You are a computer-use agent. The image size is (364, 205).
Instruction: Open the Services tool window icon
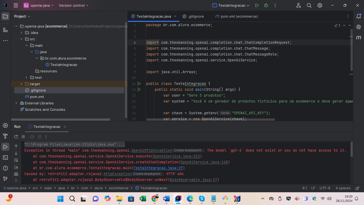tap(5, 125)
